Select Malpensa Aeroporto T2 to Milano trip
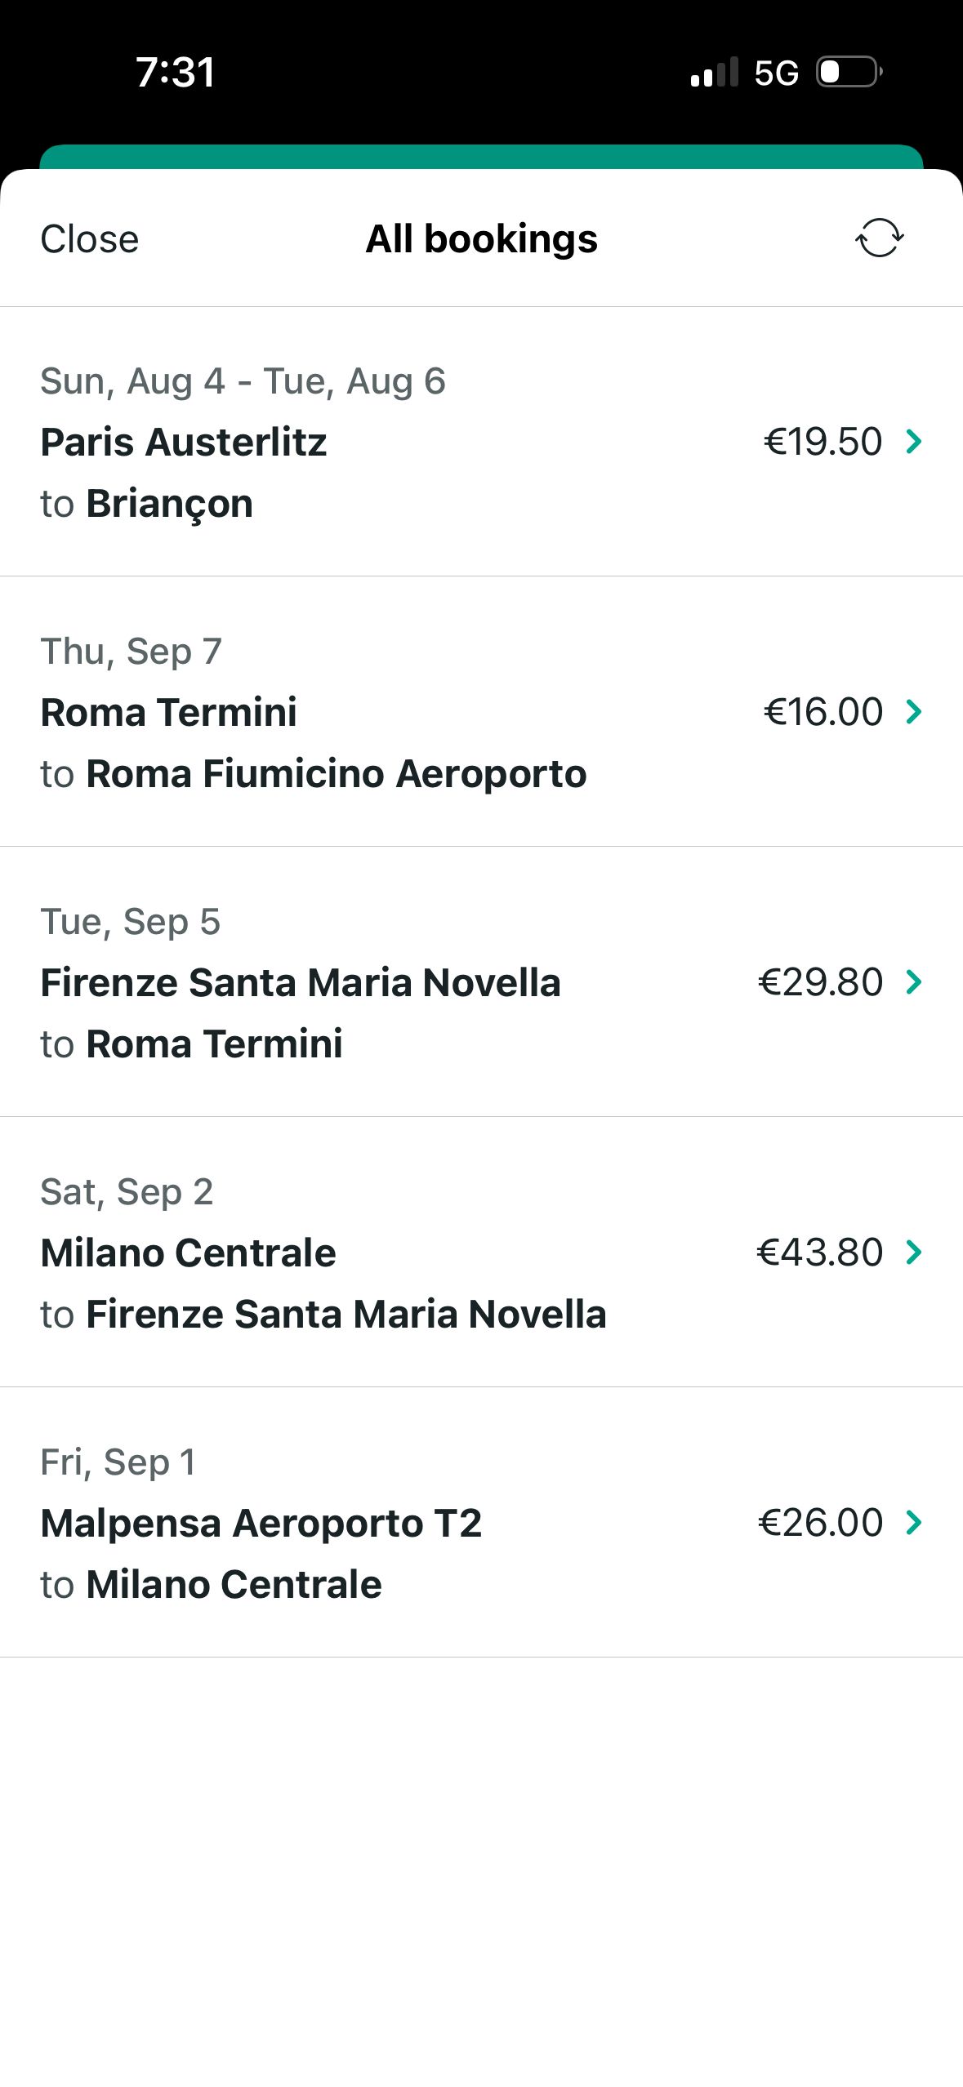Image resolution: width=963 pixels, height=2087 pixels. click(x=481, y=1523)
